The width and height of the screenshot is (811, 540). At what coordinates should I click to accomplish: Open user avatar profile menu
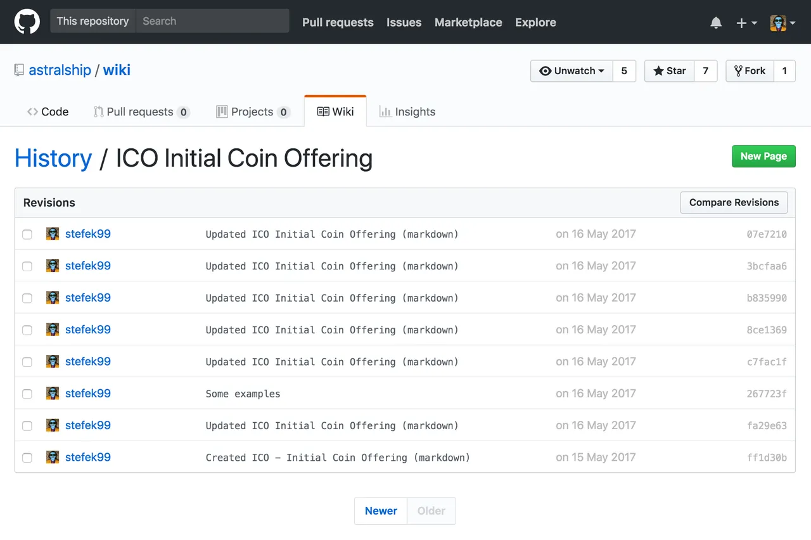782,23
